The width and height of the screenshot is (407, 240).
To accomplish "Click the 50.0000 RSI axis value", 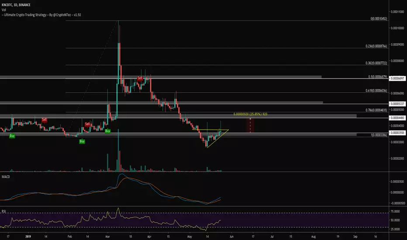I will coord(395,220).
